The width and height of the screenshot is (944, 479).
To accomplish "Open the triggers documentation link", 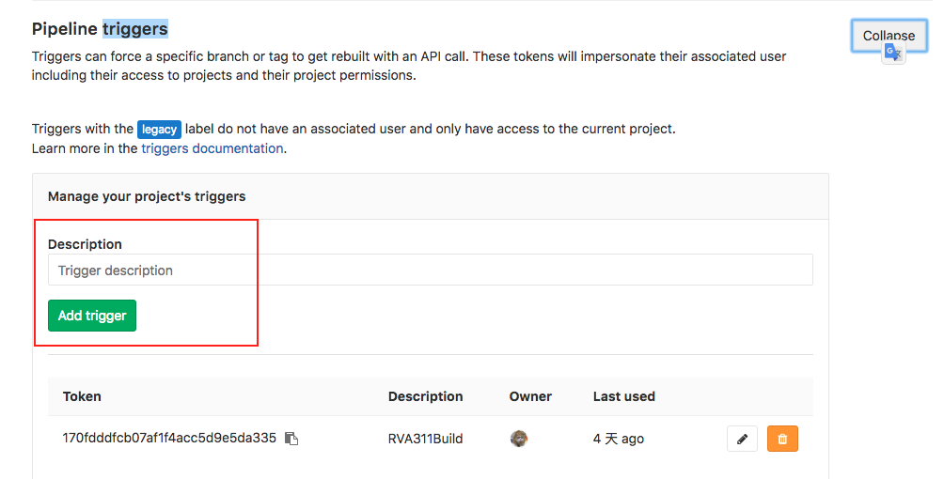I will coord(212,148).
